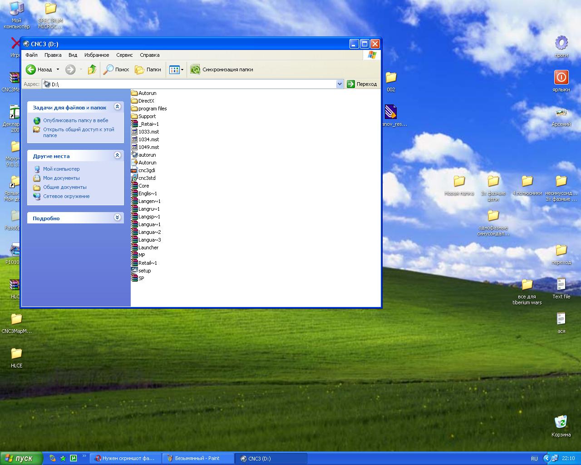Collapse the Задачи для файлов и папок panel

pyautogui.click(x=117, y=107)
